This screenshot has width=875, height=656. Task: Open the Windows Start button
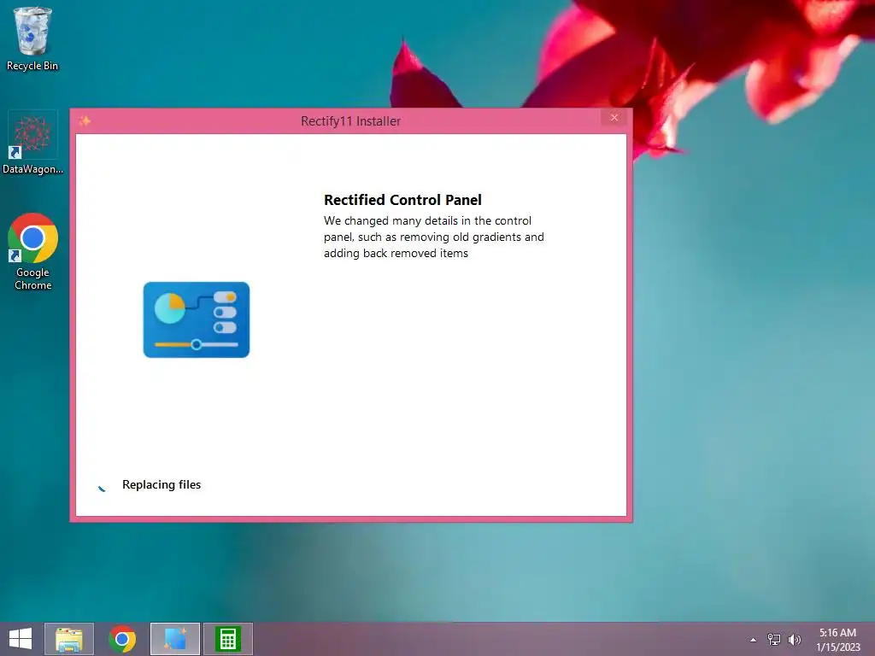(x=21, y=639)
